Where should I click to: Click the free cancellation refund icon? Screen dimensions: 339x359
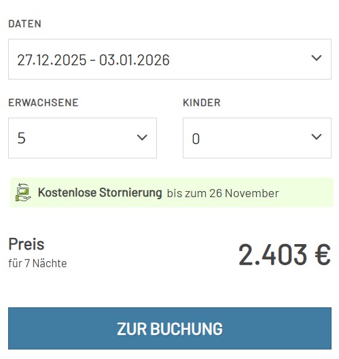tap(23, 192)
